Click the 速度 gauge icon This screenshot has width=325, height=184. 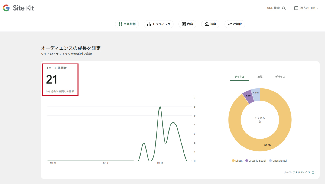tap(207, 24)
